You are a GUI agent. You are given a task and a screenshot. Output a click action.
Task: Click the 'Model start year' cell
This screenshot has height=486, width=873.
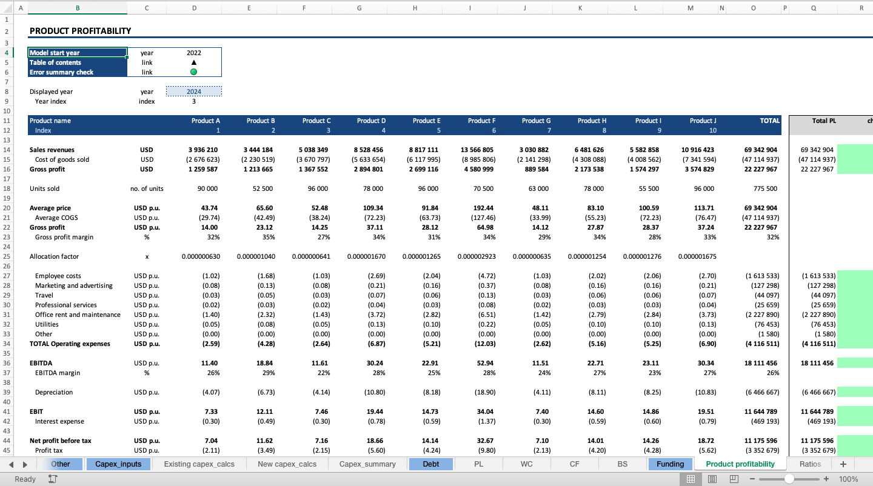[78, 53]
